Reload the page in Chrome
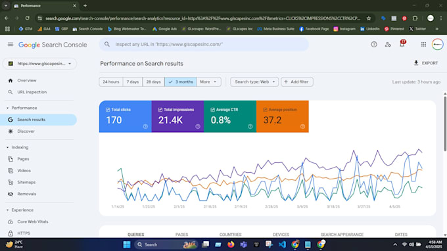Screen dimensions: 447x251 [28, 18]
